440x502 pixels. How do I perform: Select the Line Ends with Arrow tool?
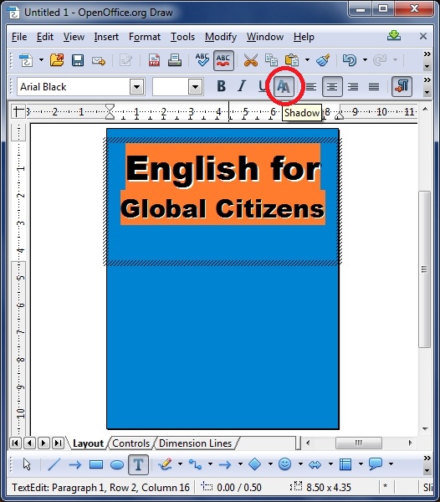[75, 464]
